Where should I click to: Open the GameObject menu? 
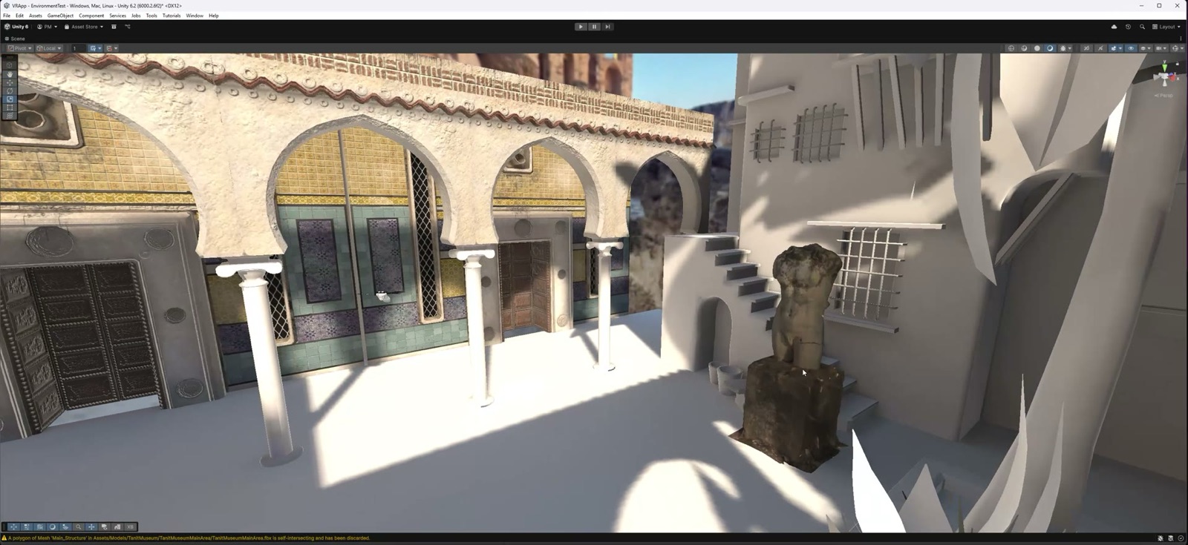click(x=60, y=16)
